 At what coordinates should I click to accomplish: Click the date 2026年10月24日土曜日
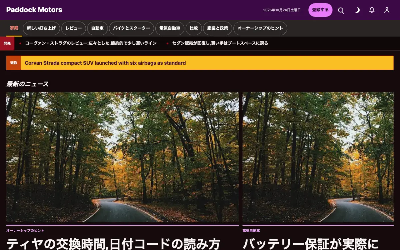[x=282, y=10]
